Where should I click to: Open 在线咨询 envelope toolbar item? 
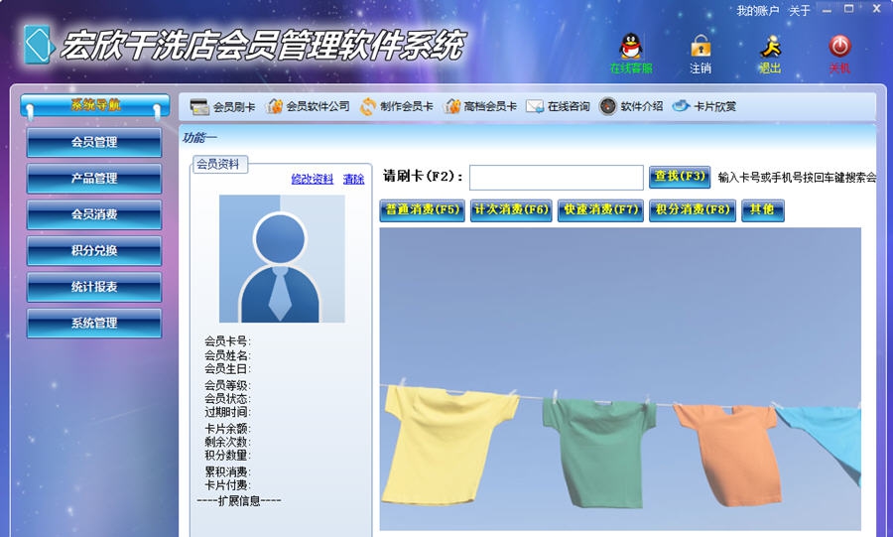click(558, 106)
